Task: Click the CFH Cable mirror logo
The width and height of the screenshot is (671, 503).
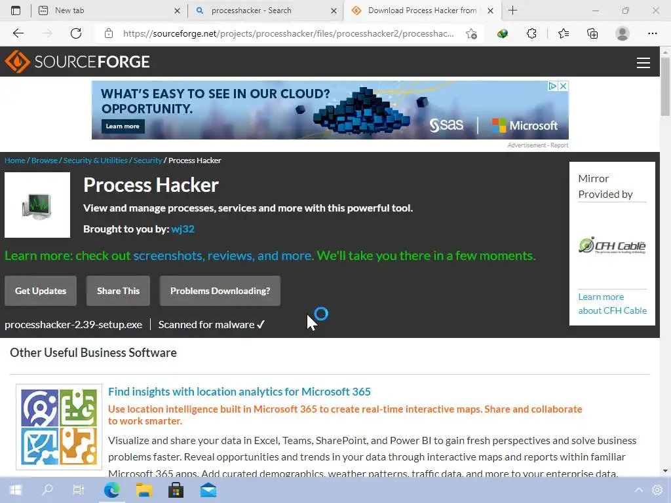Action: 612,246
